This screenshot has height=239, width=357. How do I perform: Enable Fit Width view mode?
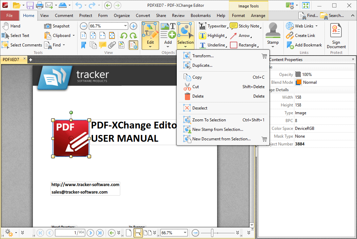tap(102, 35)
